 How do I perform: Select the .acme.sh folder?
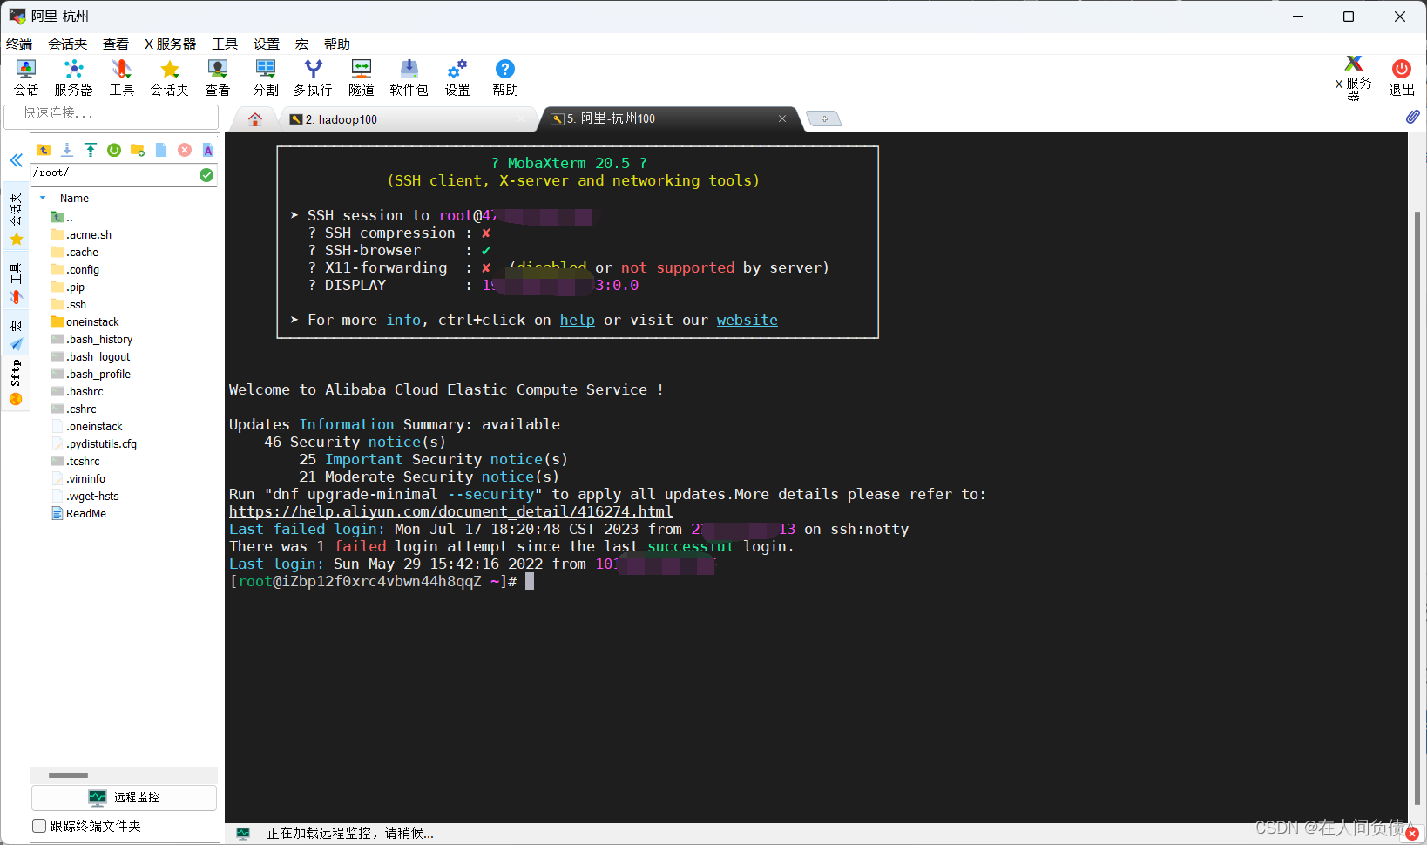[81, 234]
